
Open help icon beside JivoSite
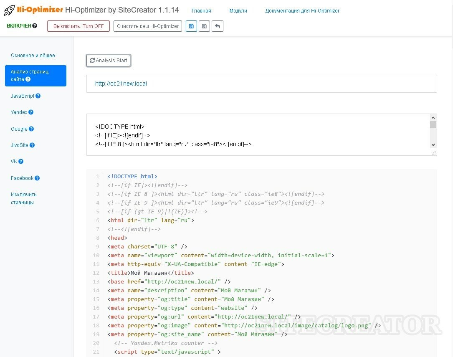[x=32, y=145]
